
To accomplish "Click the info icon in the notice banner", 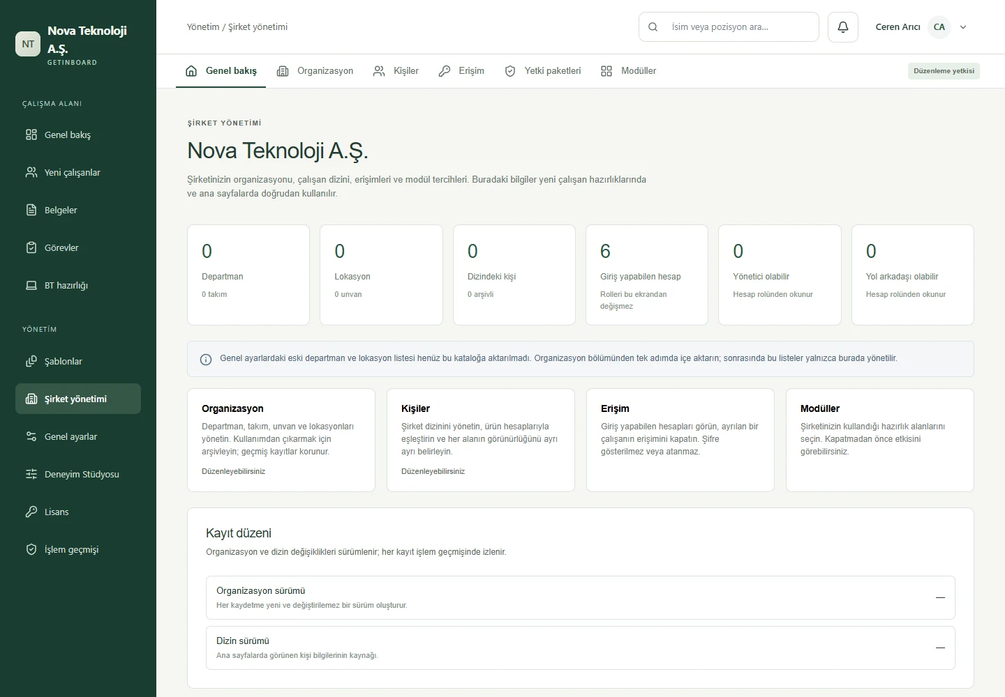I will (206, 360).
